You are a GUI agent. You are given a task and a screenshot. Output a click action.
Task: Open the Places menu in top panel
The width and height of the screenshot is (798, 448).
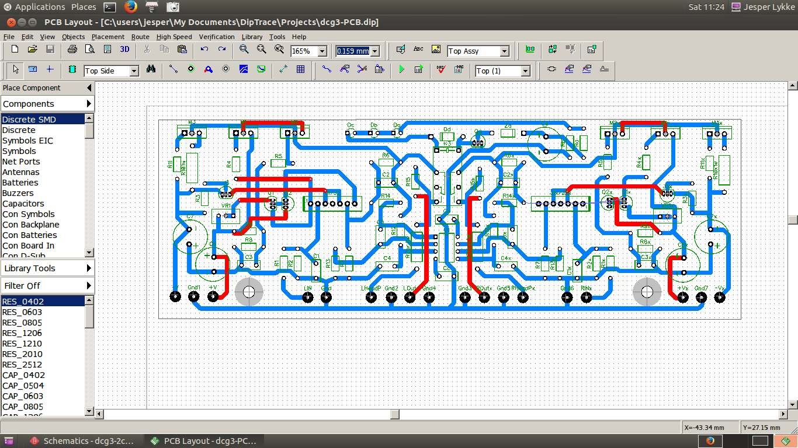pos(84,7)
